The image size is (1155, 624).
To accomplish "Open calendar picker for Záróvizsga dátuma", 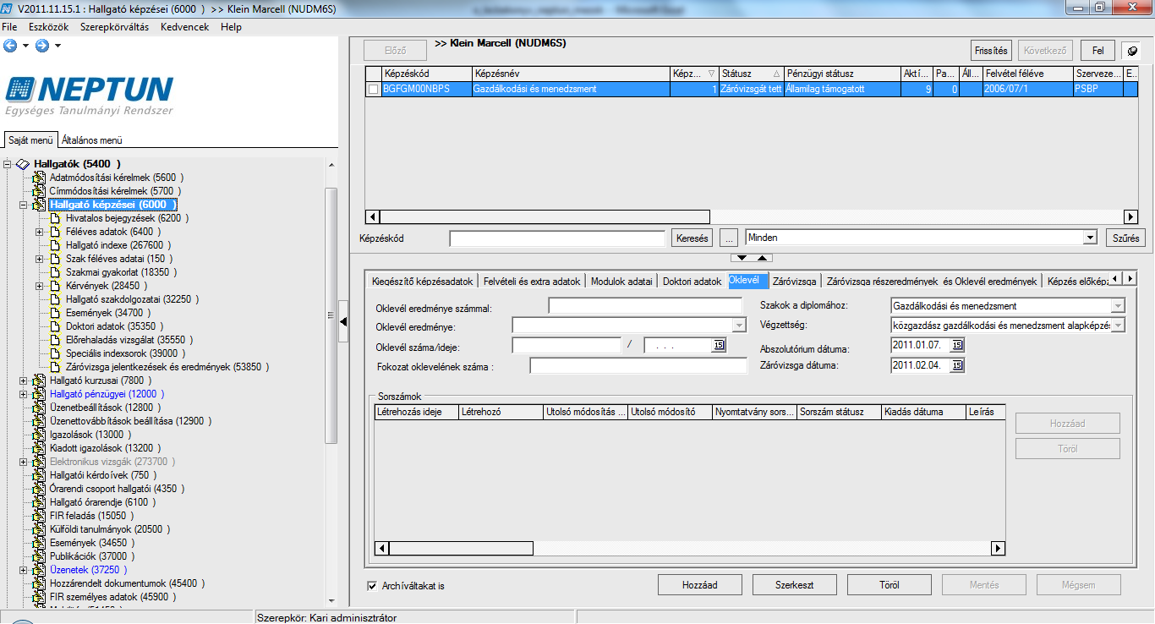I will (956, 365).
